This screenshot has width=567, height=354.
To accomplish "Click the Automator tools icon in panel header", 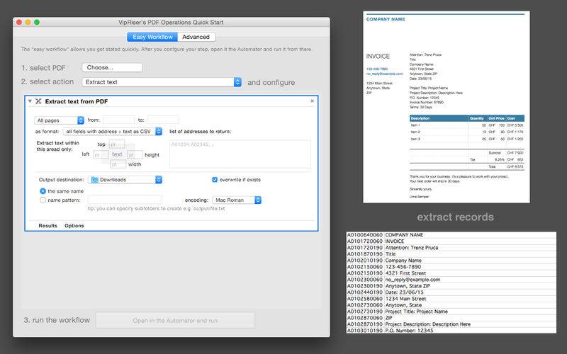I will 38,101.
